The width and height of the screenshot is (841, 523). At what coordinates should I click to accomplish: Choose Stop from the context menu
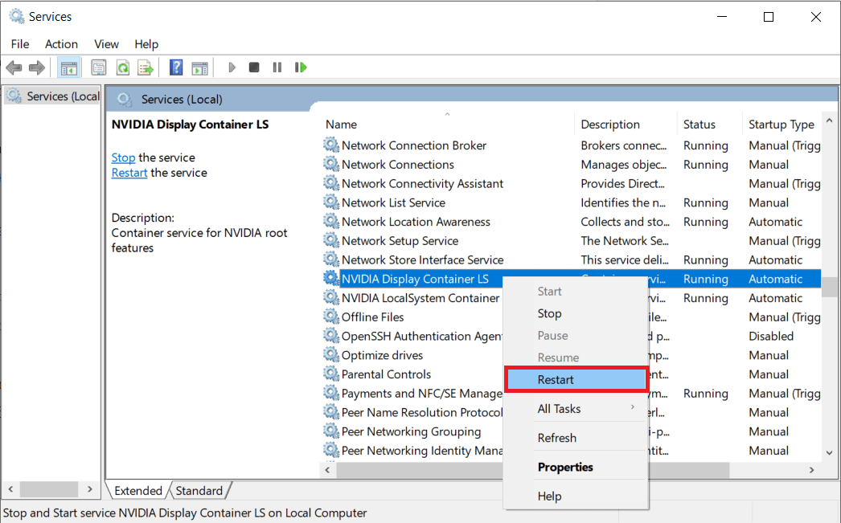point(576,313)
